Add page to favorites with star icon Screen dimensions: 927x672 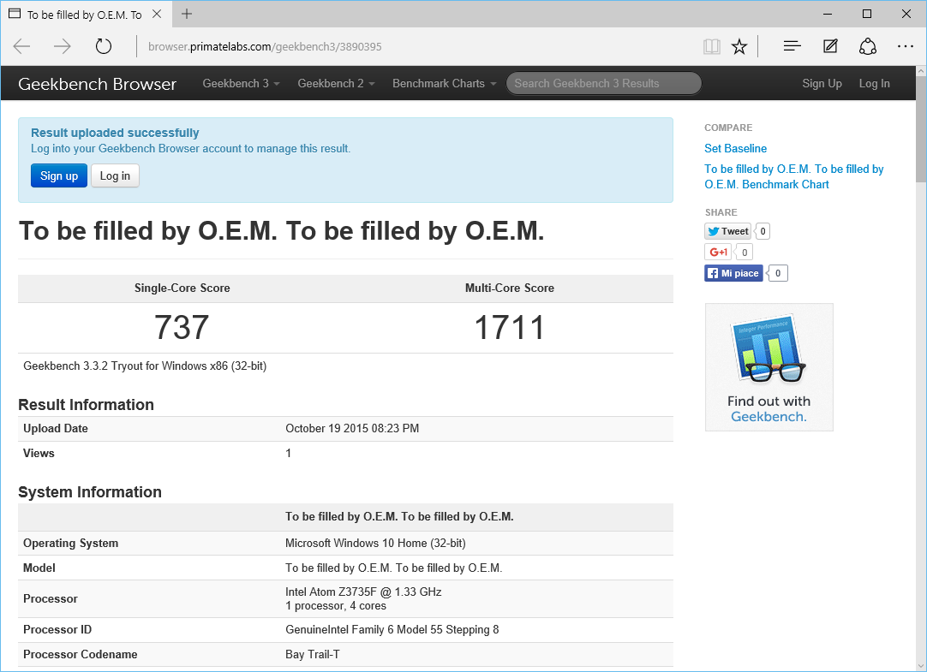(x=739, y=46)
